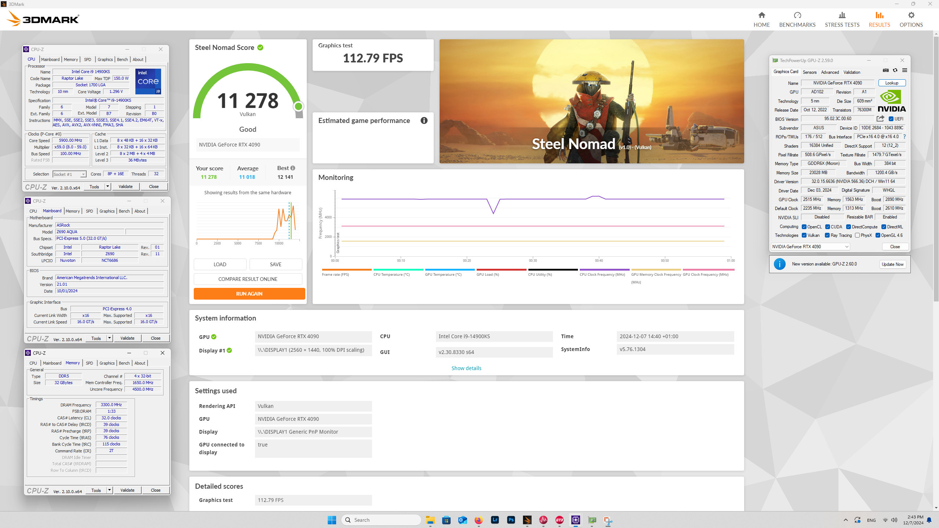This screenshot has width=939, height=528.
Task: Switch to the Sensors tab in GPU-Z
Action: (x=809, y=72)
